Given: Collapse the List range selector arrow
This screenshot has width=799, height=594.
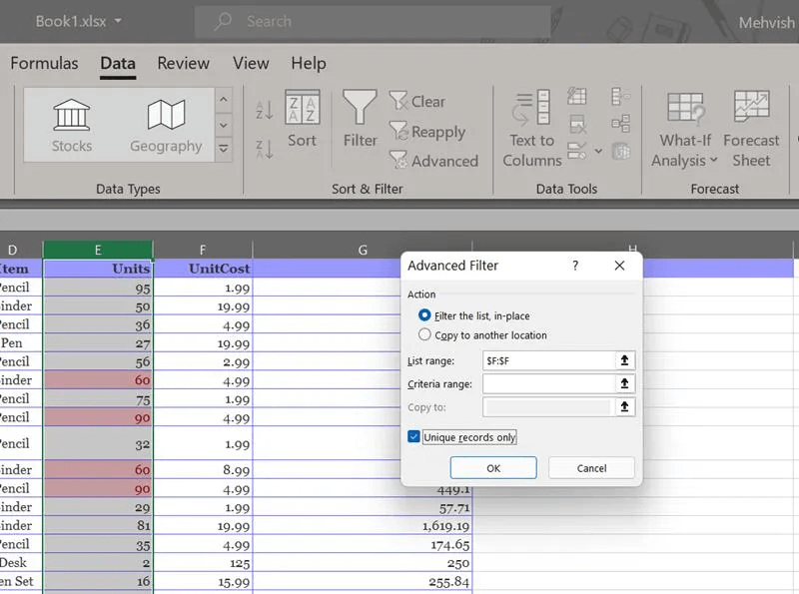Looking at the screenshot, I should [624, 360].
